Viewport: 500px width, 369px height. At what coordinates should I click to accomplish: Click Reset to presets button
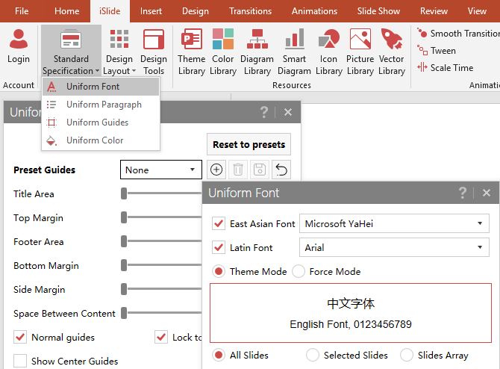249,144
